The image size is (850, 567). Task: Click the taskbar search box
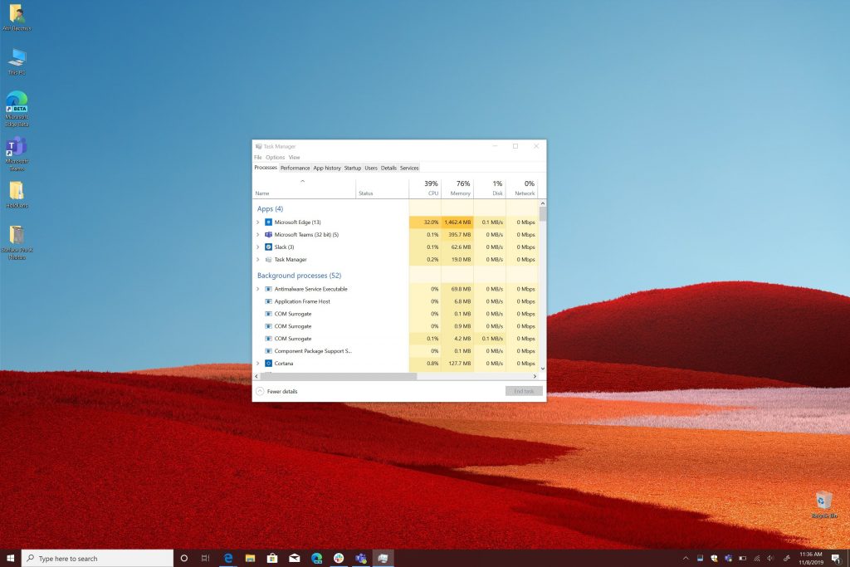(x=98, y=559)
